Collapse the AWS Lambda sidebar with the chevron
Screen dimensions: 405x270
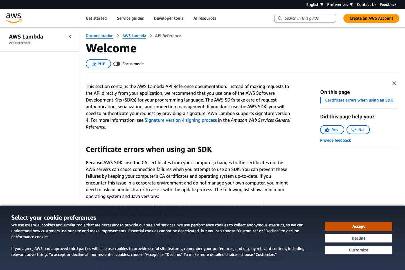point(70,36)
